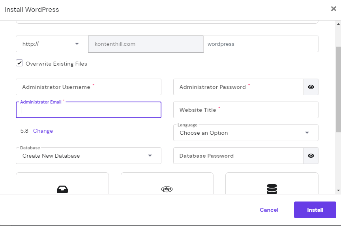This screenshot has height=226, width=341.
Task: Click the Database Password field
Action: (x=238, y=156)
